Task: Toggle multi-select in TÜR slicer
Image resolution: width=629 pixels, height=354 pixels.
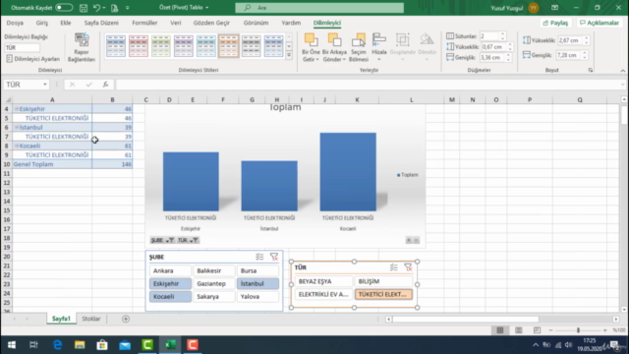Action: (x=393, y=267)
